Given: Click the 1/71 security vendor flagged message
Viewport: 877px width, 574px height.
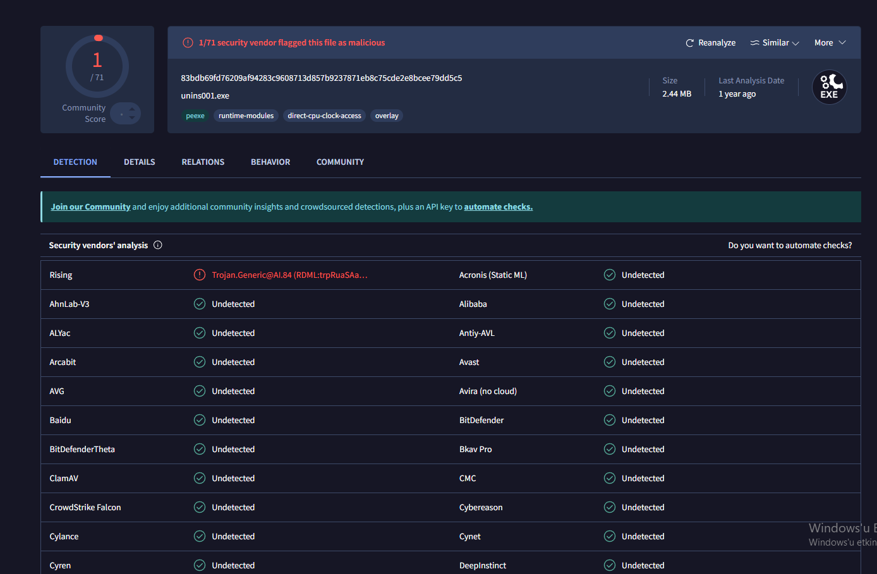Looking at the screenshot, I should pyautogui.click(x=292, y=43).
